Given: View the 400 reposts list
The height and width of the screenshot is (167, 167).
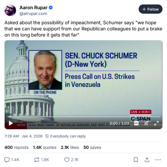Looking at the screenshot, I should tap(16, 147).
